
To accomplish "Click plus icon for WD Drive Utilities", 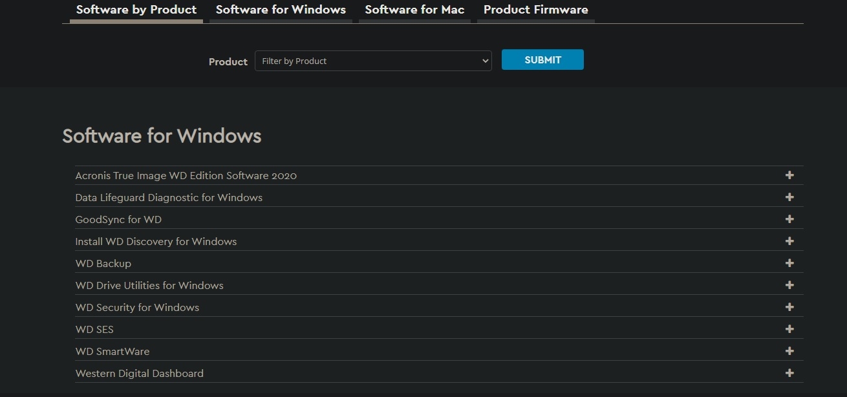I will [789, 285].
